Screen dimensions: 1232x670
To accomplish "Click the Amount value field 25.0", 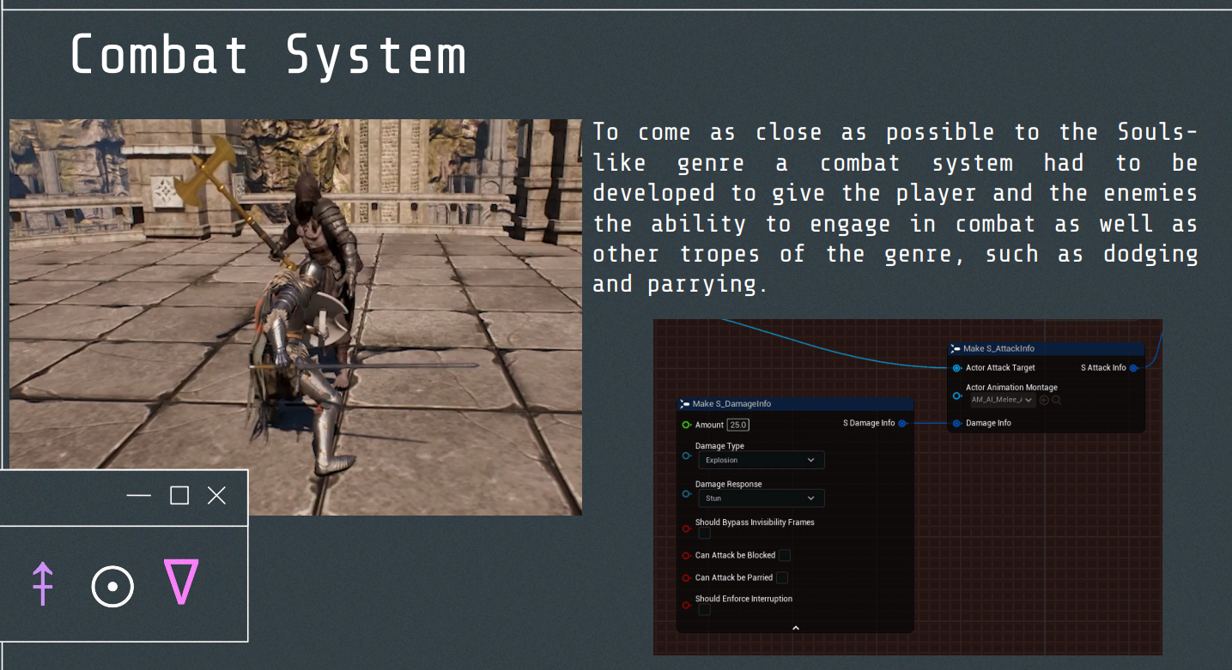I will (738, 425).
